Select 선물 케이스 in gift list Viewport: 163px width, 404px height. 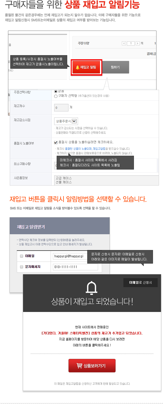pos(64,182)
